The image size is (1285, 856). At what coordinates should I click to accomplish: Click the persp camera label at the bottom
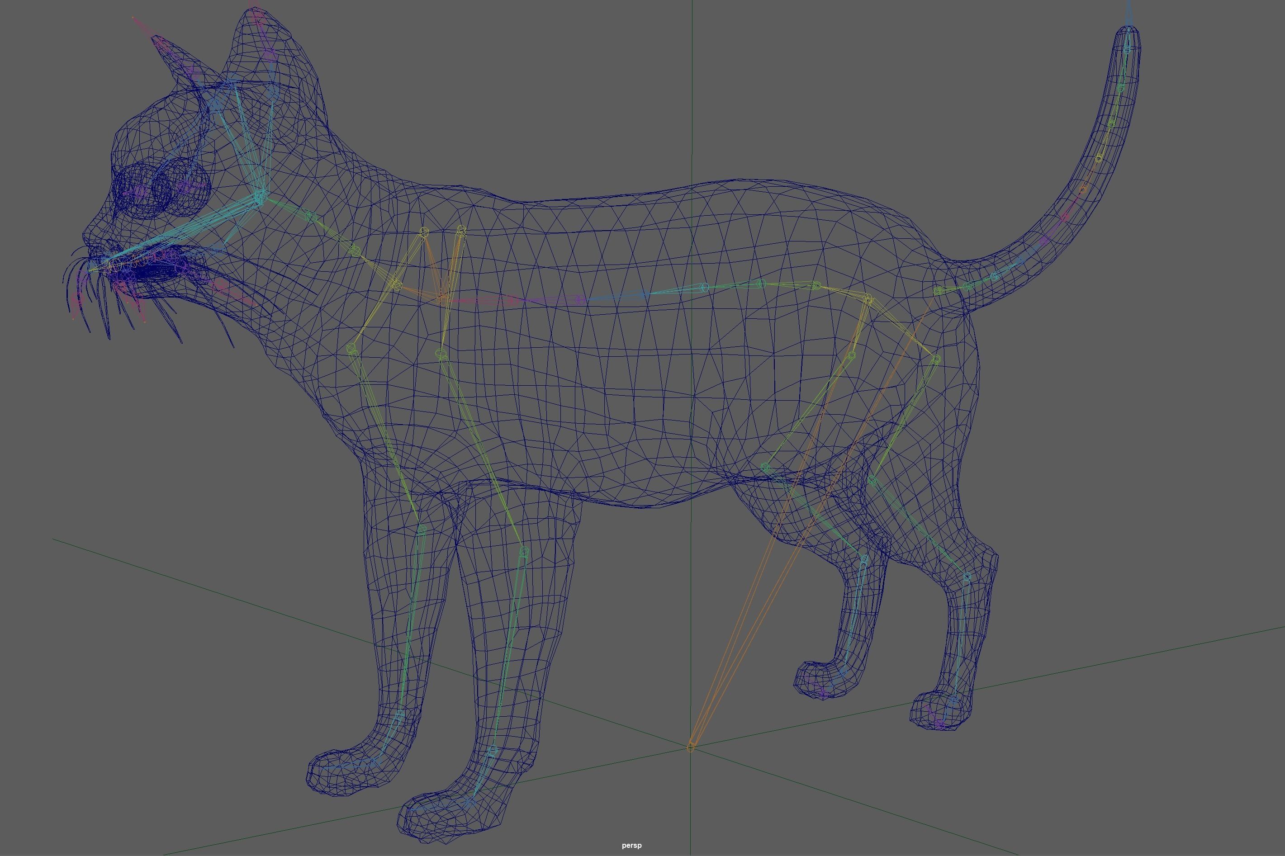(632, 845)
